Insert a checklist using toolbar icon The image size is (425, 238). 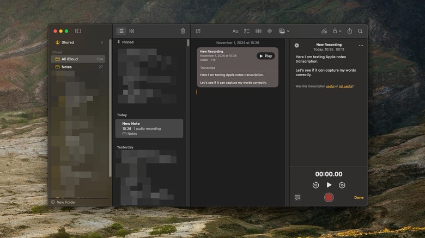click(247, 31)
